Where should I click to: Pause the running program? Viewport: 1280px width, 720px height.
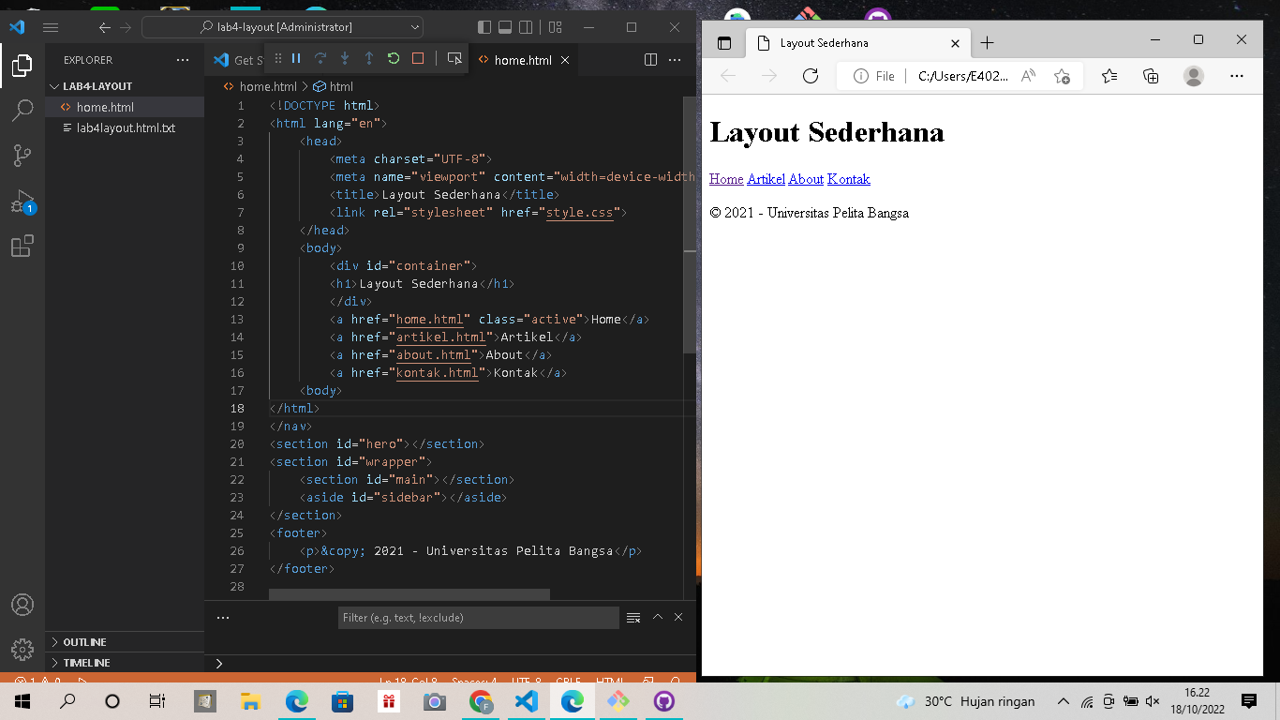295,58
